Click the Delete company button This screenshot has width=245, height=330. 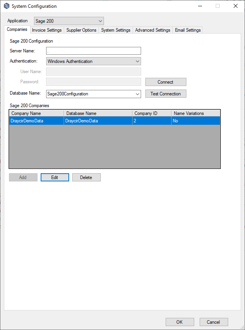tap(86, 177)
